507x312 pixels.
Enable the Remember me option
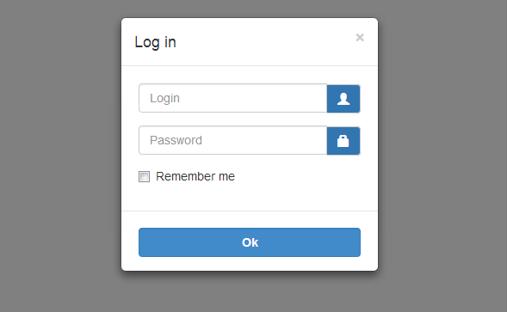point(145,177)
